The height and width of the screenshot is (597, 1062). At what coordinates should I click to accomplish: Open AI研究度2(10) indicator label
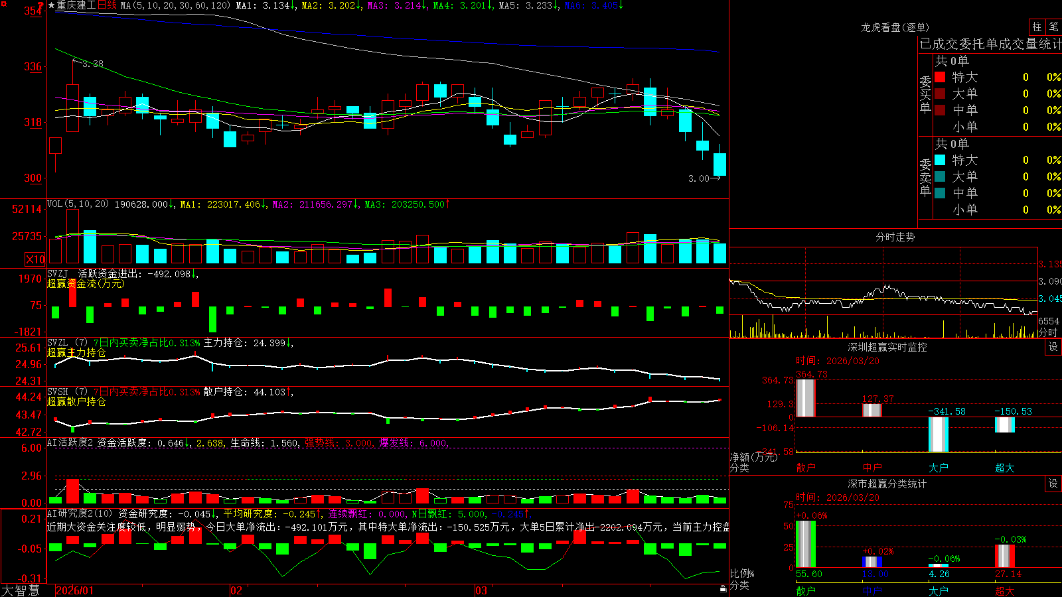(80, 513)
